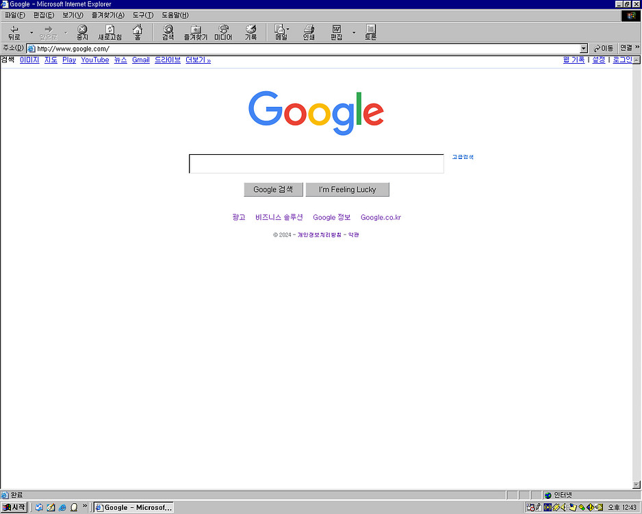The image size is (642, 514).
Task: Open the 고급검색 advanced search link
Action: coord(463,157)
